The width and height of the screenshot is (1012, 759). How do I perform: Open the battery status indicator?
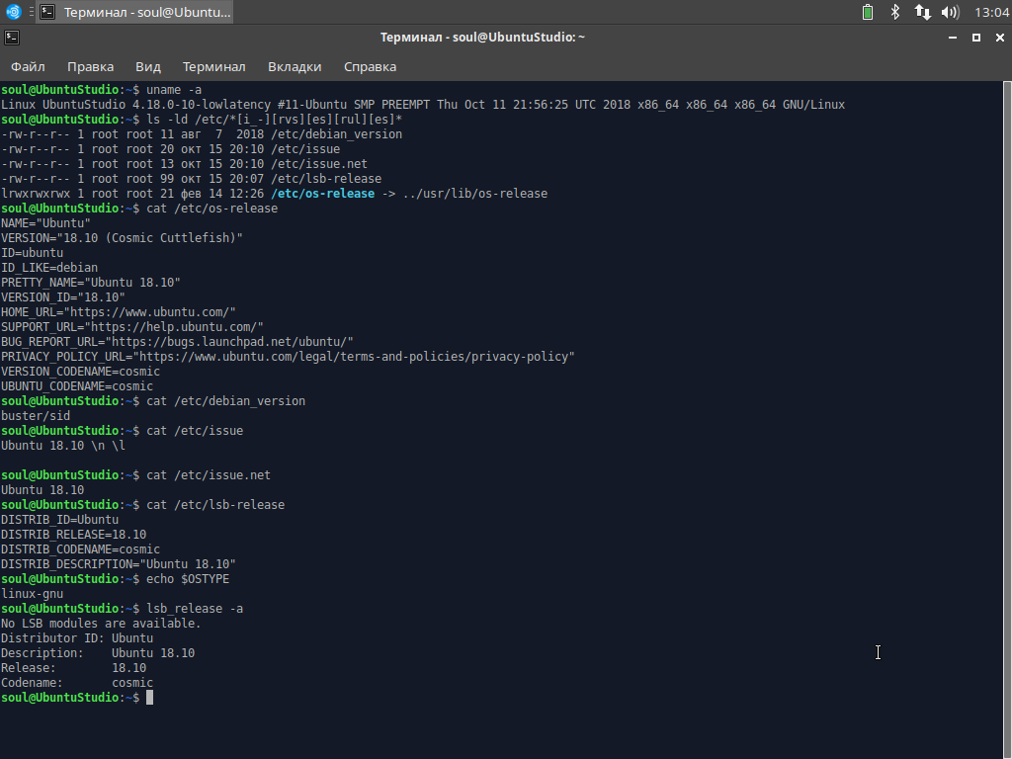pyautogui.click(x=868, y=12)
